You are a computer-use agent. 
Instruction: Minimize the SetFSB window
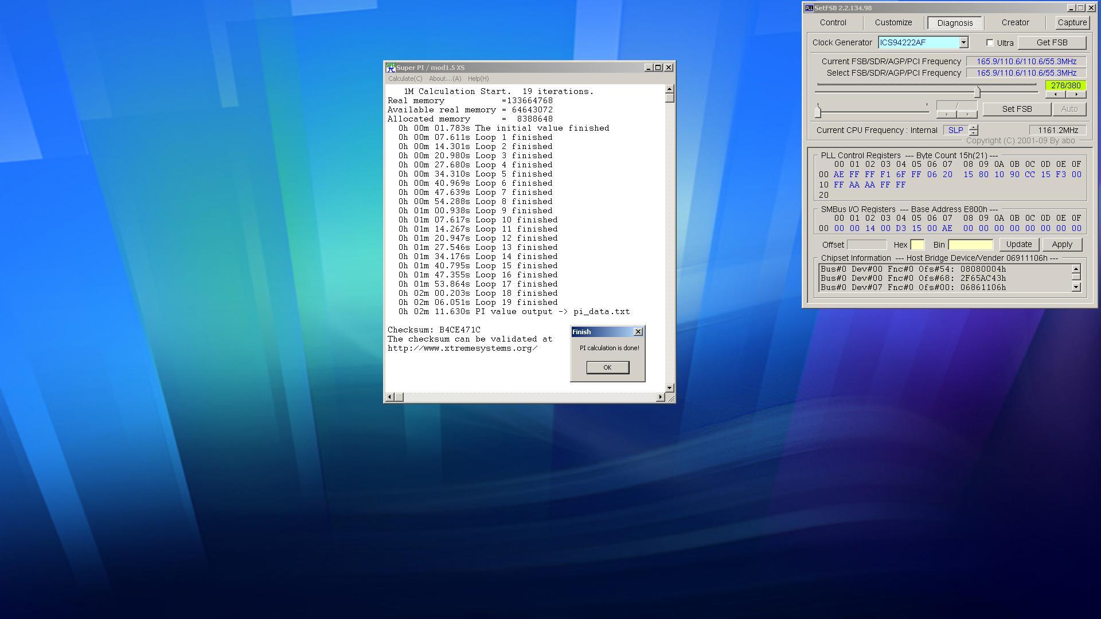coord(1071,8)
